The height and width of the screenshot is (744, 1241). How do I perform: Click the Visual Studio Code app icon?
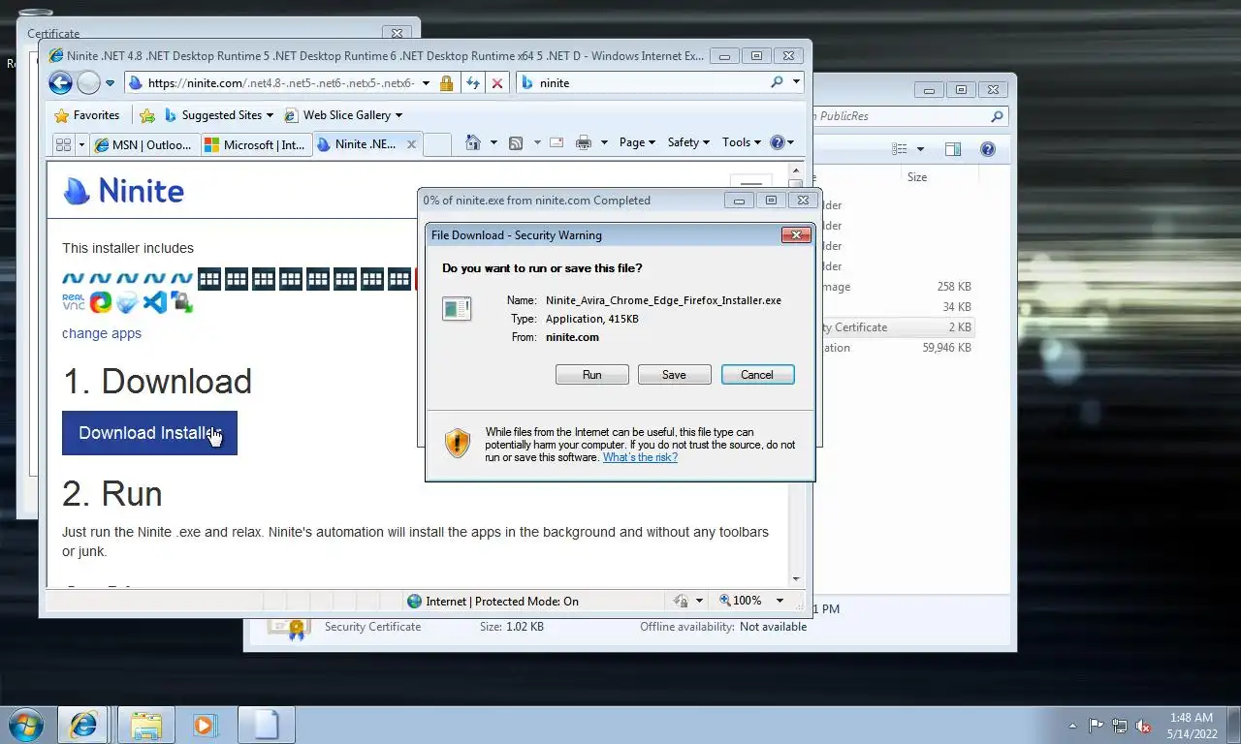[x=154, y=302]
